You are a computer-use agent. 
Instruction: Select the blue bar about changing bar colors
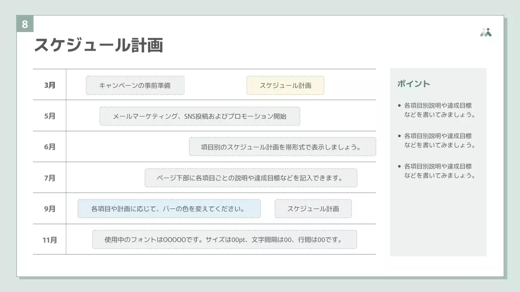pos(169,208)
